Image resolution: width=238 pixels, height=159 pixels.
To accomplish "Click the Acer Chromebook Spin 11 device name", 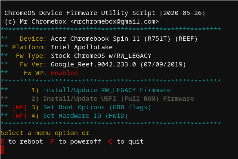I will (x=124, y=39).
